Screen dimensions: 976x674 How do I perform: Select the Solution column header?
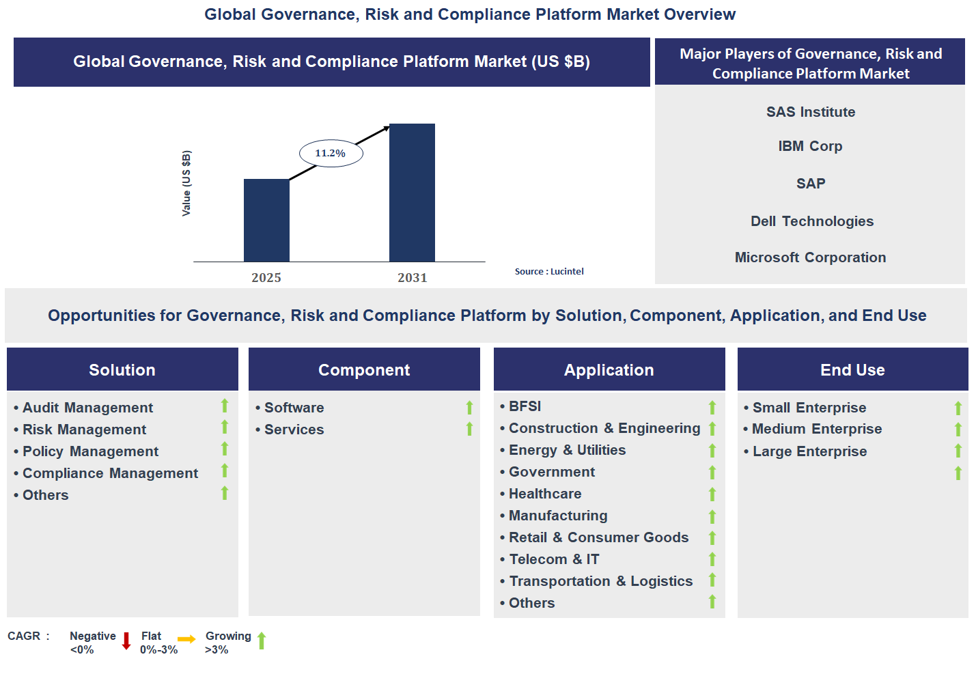[x=122, y=369]
